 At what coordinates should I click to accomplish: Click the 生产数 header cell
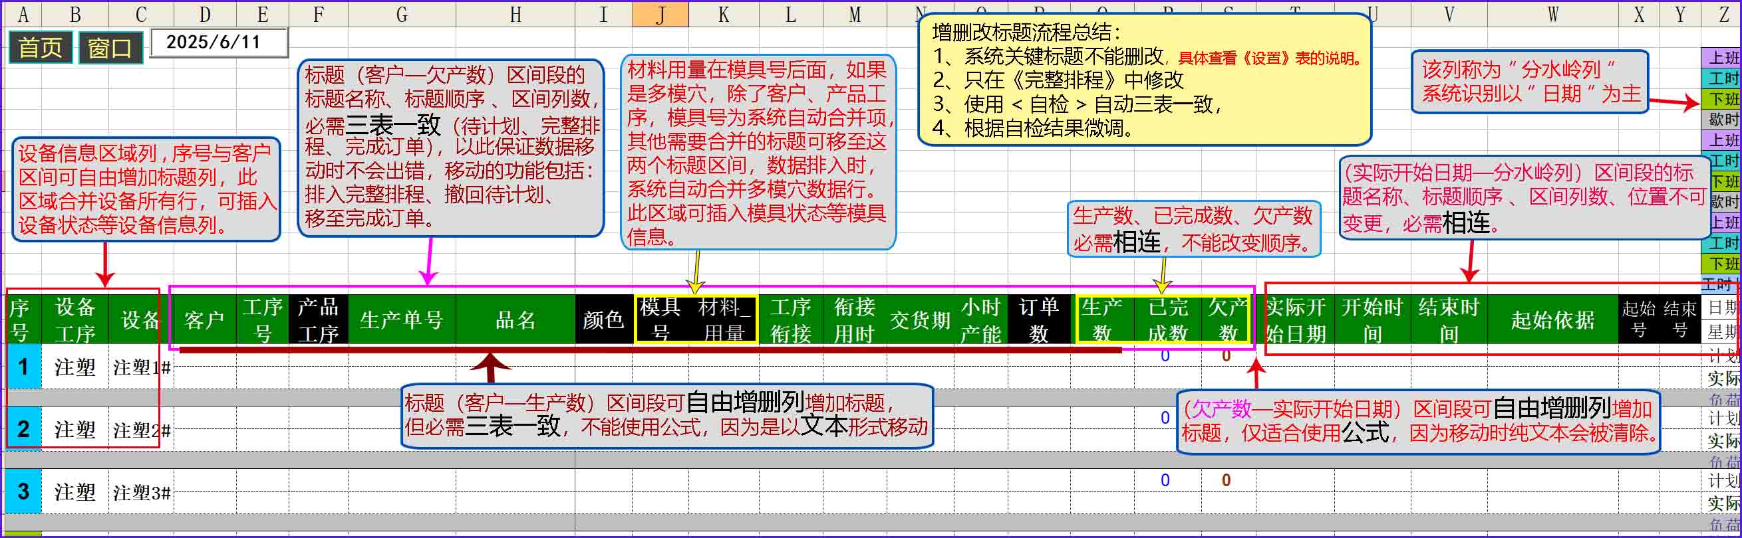pyautogui.click(x=1102, y=320)
